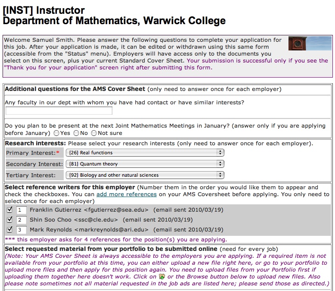Uncheck the Mark Reynolds reference checkbox
The width and height of the screenshot is (335, 291).
click(x=9, y=229)
